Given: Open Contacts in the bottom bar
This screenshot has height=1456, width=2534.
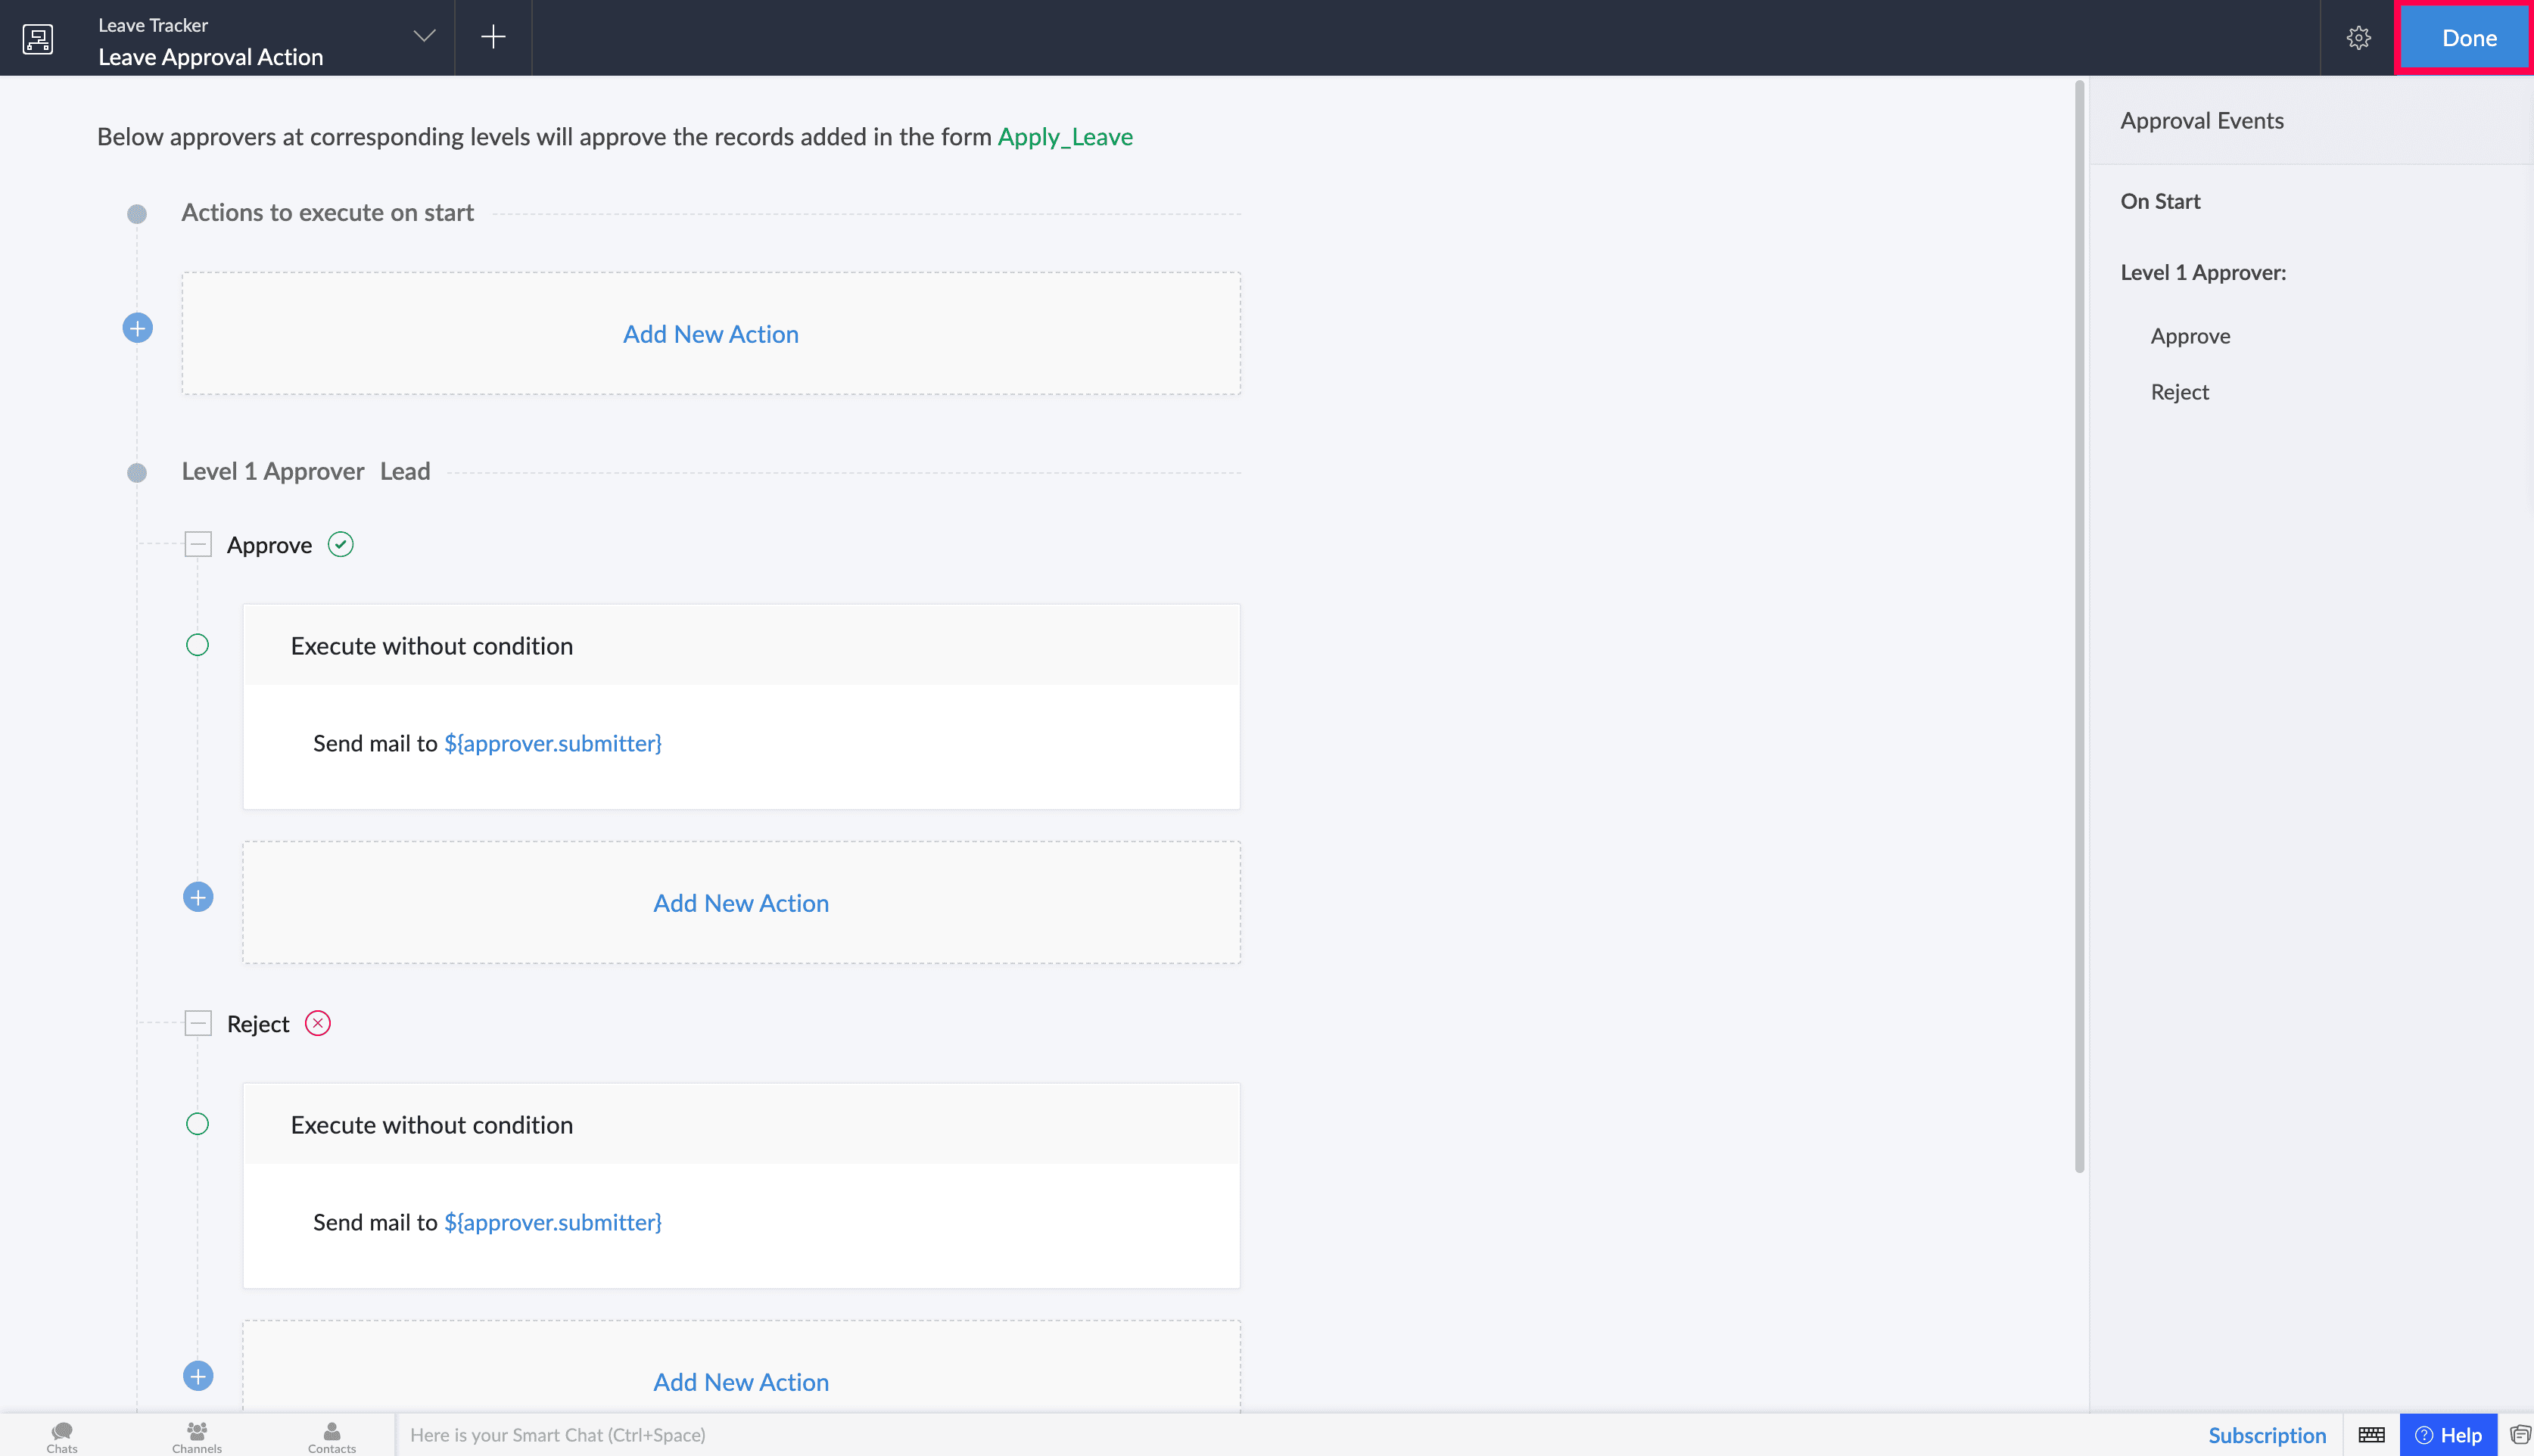Looking at the screenshot, I should click(332, 1436).
